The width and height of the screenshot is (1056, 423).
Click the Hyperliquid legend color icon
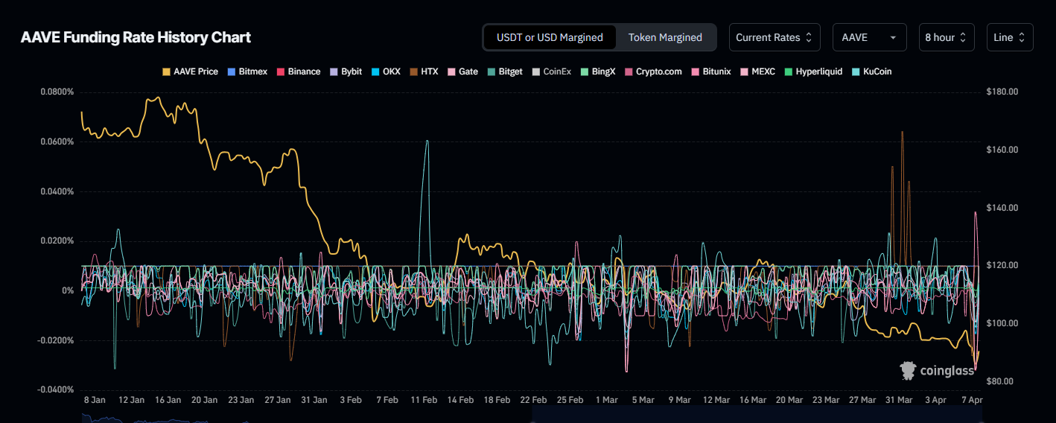point(789,72)
